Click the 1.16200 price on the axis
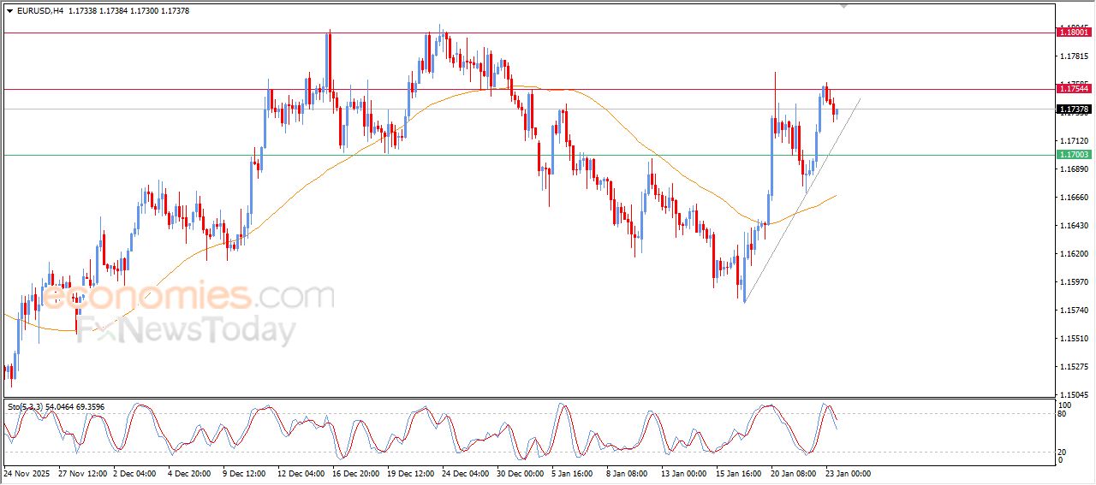Viewport: 1096px width, 485px height. point(1074,254)
